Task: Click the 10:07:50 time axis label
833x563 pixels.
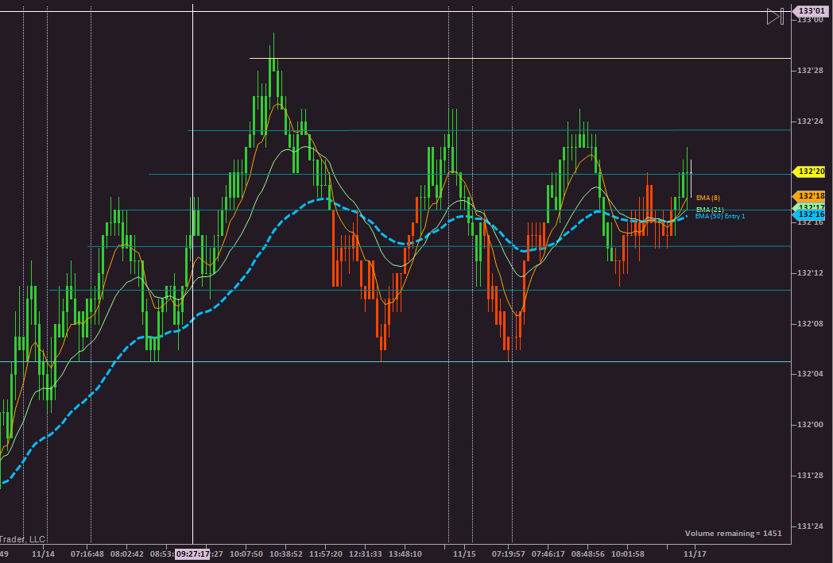Action: (x=246, y=554)
